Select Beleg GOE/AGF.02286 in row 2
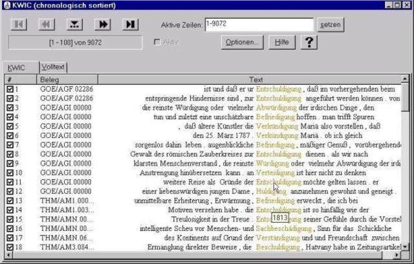The image size is (414, 264). [67, 98]
